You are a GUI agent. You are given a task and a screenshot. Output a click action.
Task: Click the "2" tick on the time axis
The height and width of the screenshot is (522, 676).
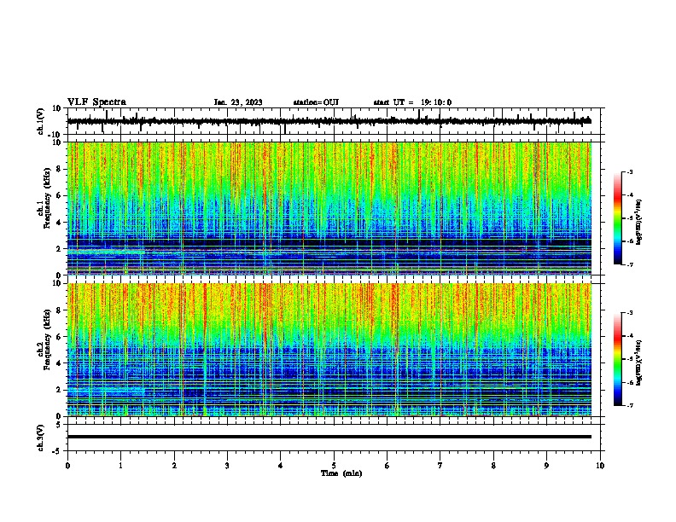coord(174,466)
